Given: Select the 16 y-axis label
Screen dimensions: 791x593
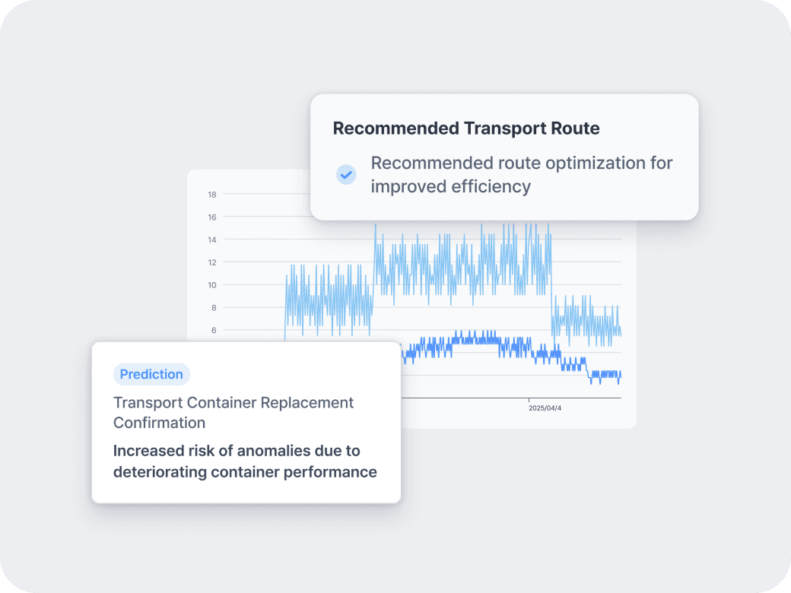Looking at the screenshot, I should (x=212, y=217).
